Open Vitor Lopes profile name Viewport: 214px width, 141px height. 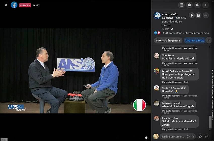point(168,55)
